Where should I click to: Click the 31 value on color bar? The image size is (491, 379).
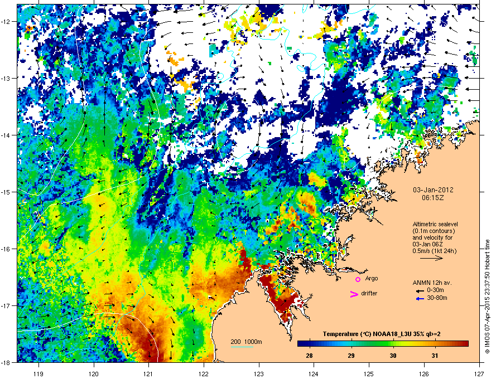pos(435,355)
